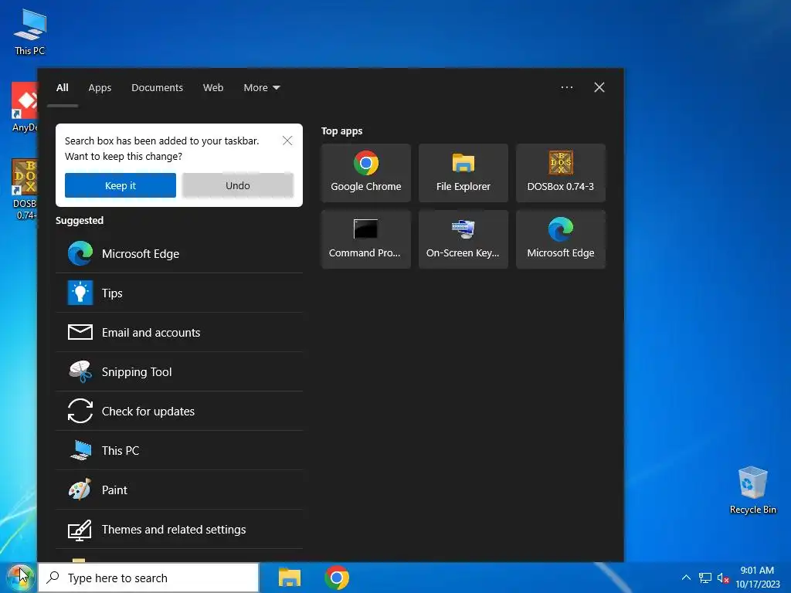Select This PC desktop icon
The image size is (791, 593).
tap(30, 32)
